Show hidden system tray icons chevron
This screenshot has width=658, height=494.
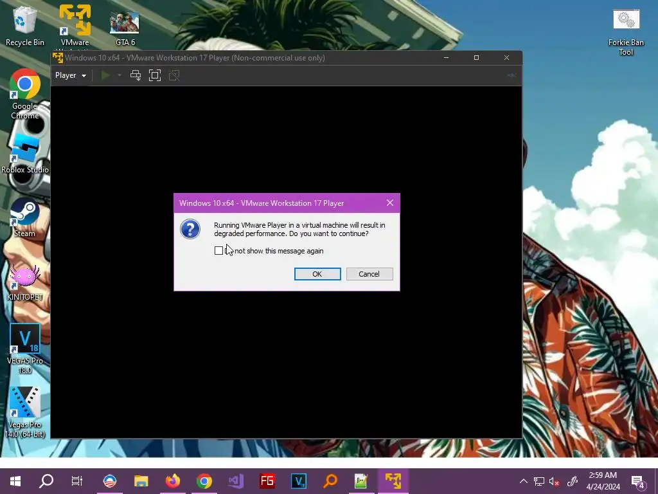(x=523, y=481)
